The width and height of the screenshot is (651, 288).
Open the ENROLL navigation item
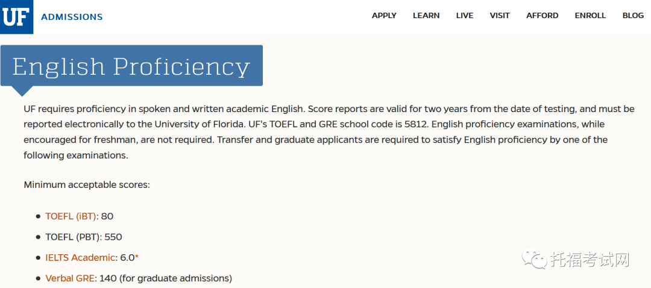tap(590, 16)
